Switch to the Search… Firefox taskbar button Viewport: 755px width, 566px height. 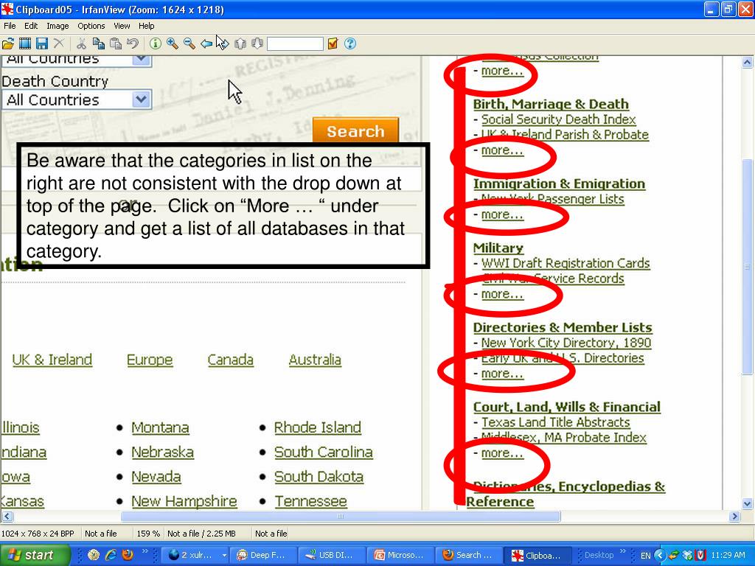click(468, 555)
